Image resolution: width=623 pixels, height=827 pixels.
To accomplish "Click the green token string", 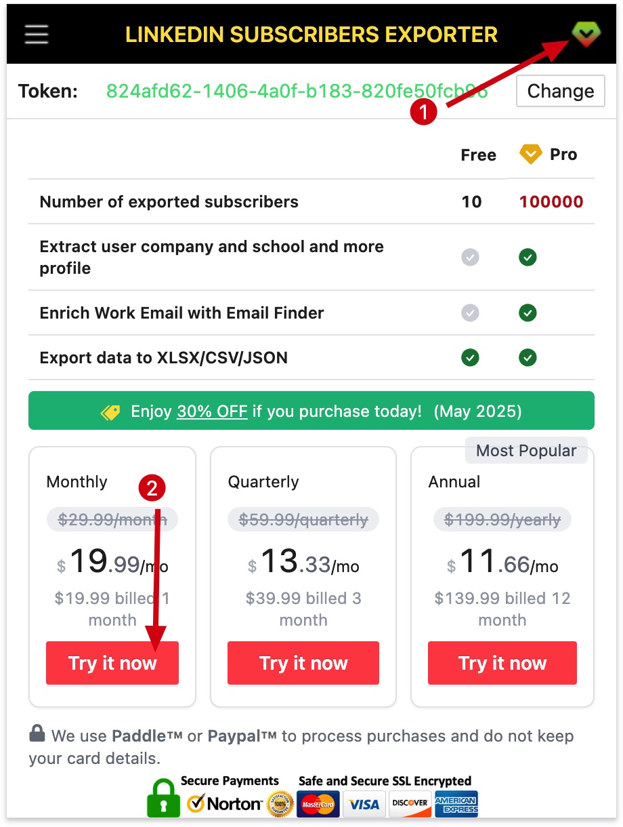I will pyautogui.click(x=297, y=91).
